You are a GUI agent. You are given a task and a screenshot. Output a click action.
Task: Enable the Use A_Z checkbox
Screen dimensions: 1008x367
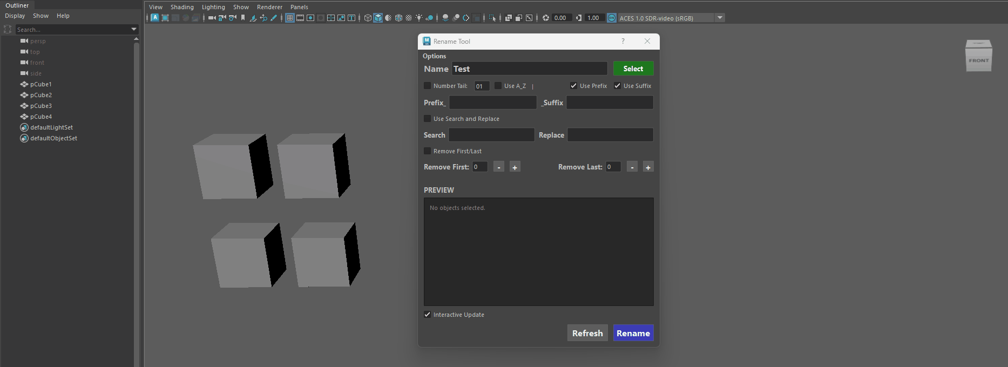tap(498, 86)
